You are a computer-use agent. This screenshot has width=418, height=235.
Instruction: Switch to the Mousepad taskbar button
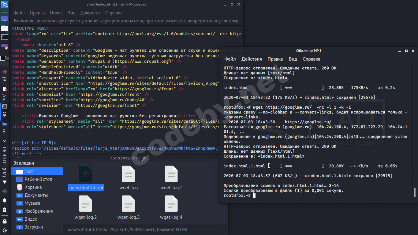pyautogui.click(x=5, y=94)
